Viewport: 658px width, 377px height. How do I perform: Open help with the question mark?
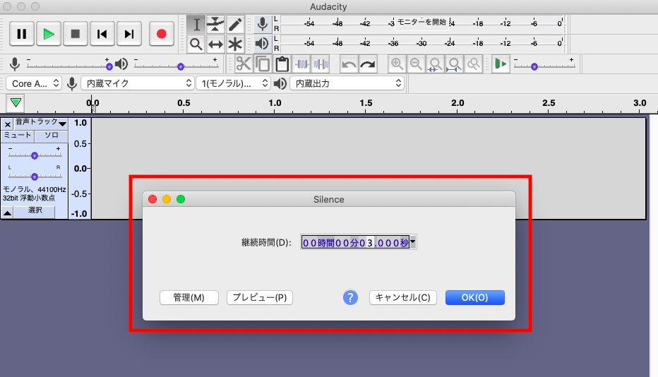[350, 297]
